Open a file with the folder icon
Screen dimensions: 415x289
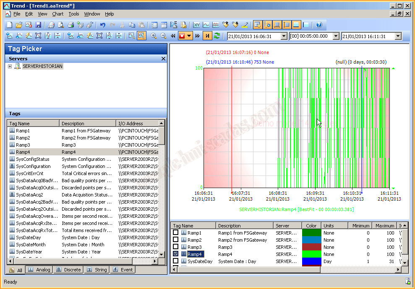tap(19, 25)
